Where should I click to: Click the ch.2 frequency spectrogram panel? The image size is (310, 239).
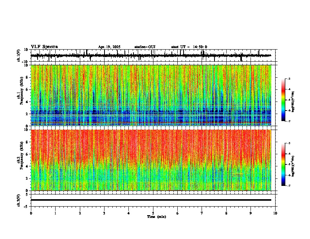click(151, 160)
